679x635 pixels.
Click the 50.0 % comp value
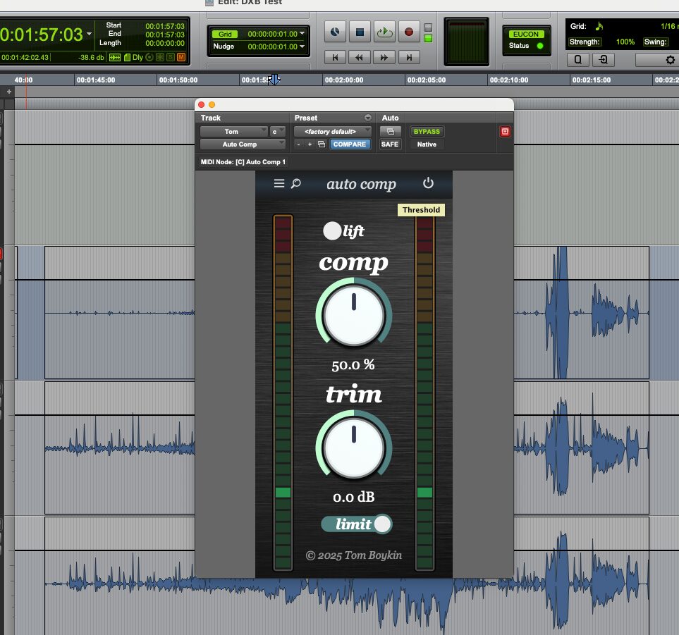[353, 365]
